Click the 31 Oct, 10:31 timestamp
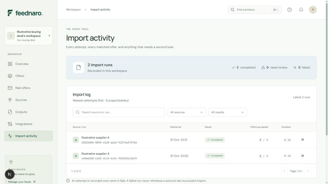 point(179,140)
